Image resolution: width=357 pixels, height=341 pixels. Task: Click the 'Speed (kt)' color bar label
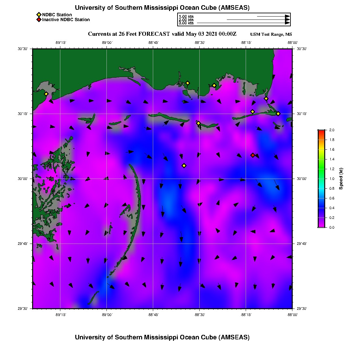[341, 179]
